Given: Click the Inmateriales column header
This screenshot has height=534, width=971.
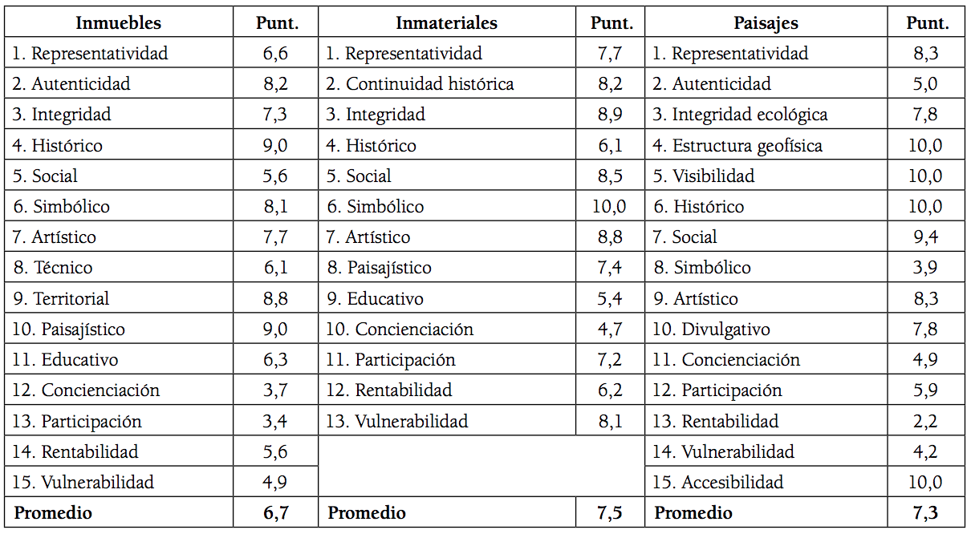Looking at the screenshot, I should 446,22.
